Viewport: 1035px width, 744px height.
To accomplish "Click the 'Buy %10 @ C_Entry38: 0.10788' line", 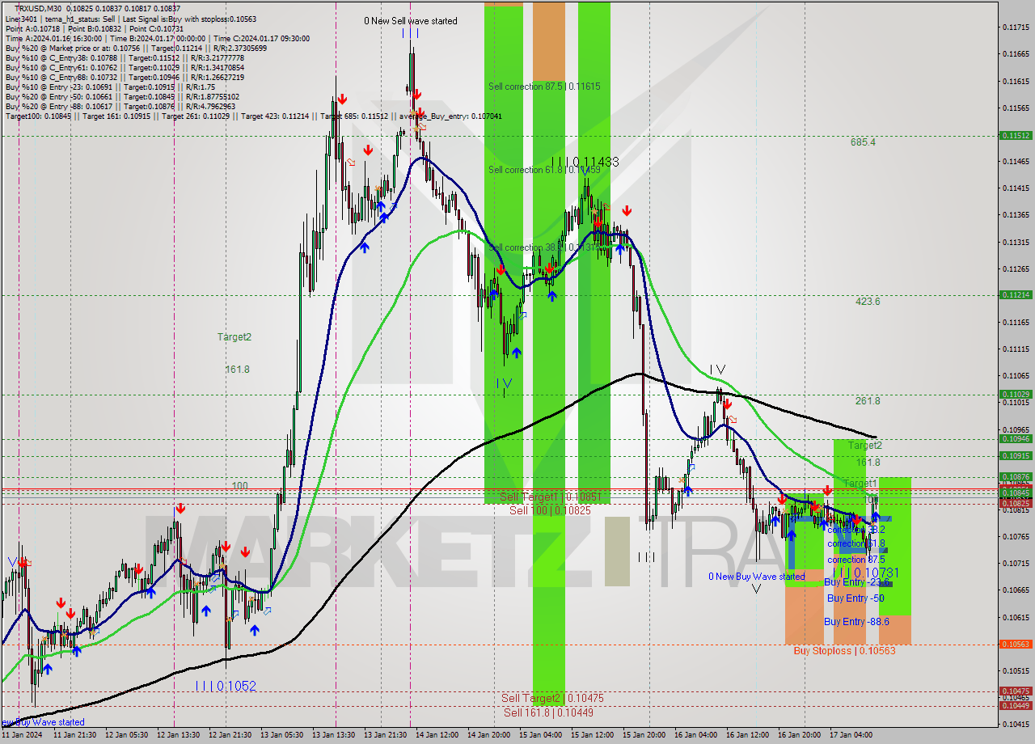I will pyautogui.click(x=125, y=57).
